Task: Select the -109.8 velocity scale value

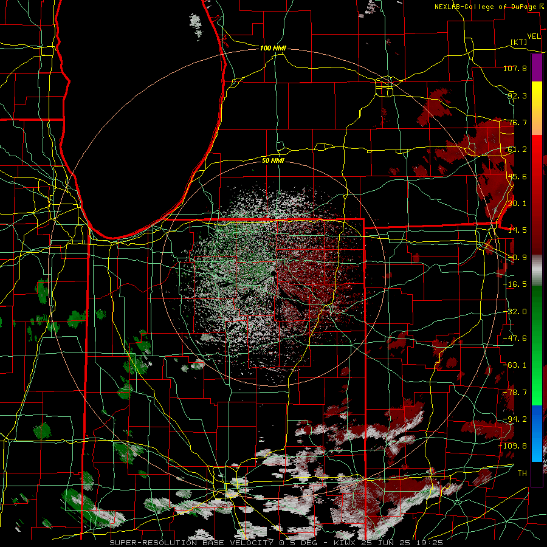Action: pos(513,446)
